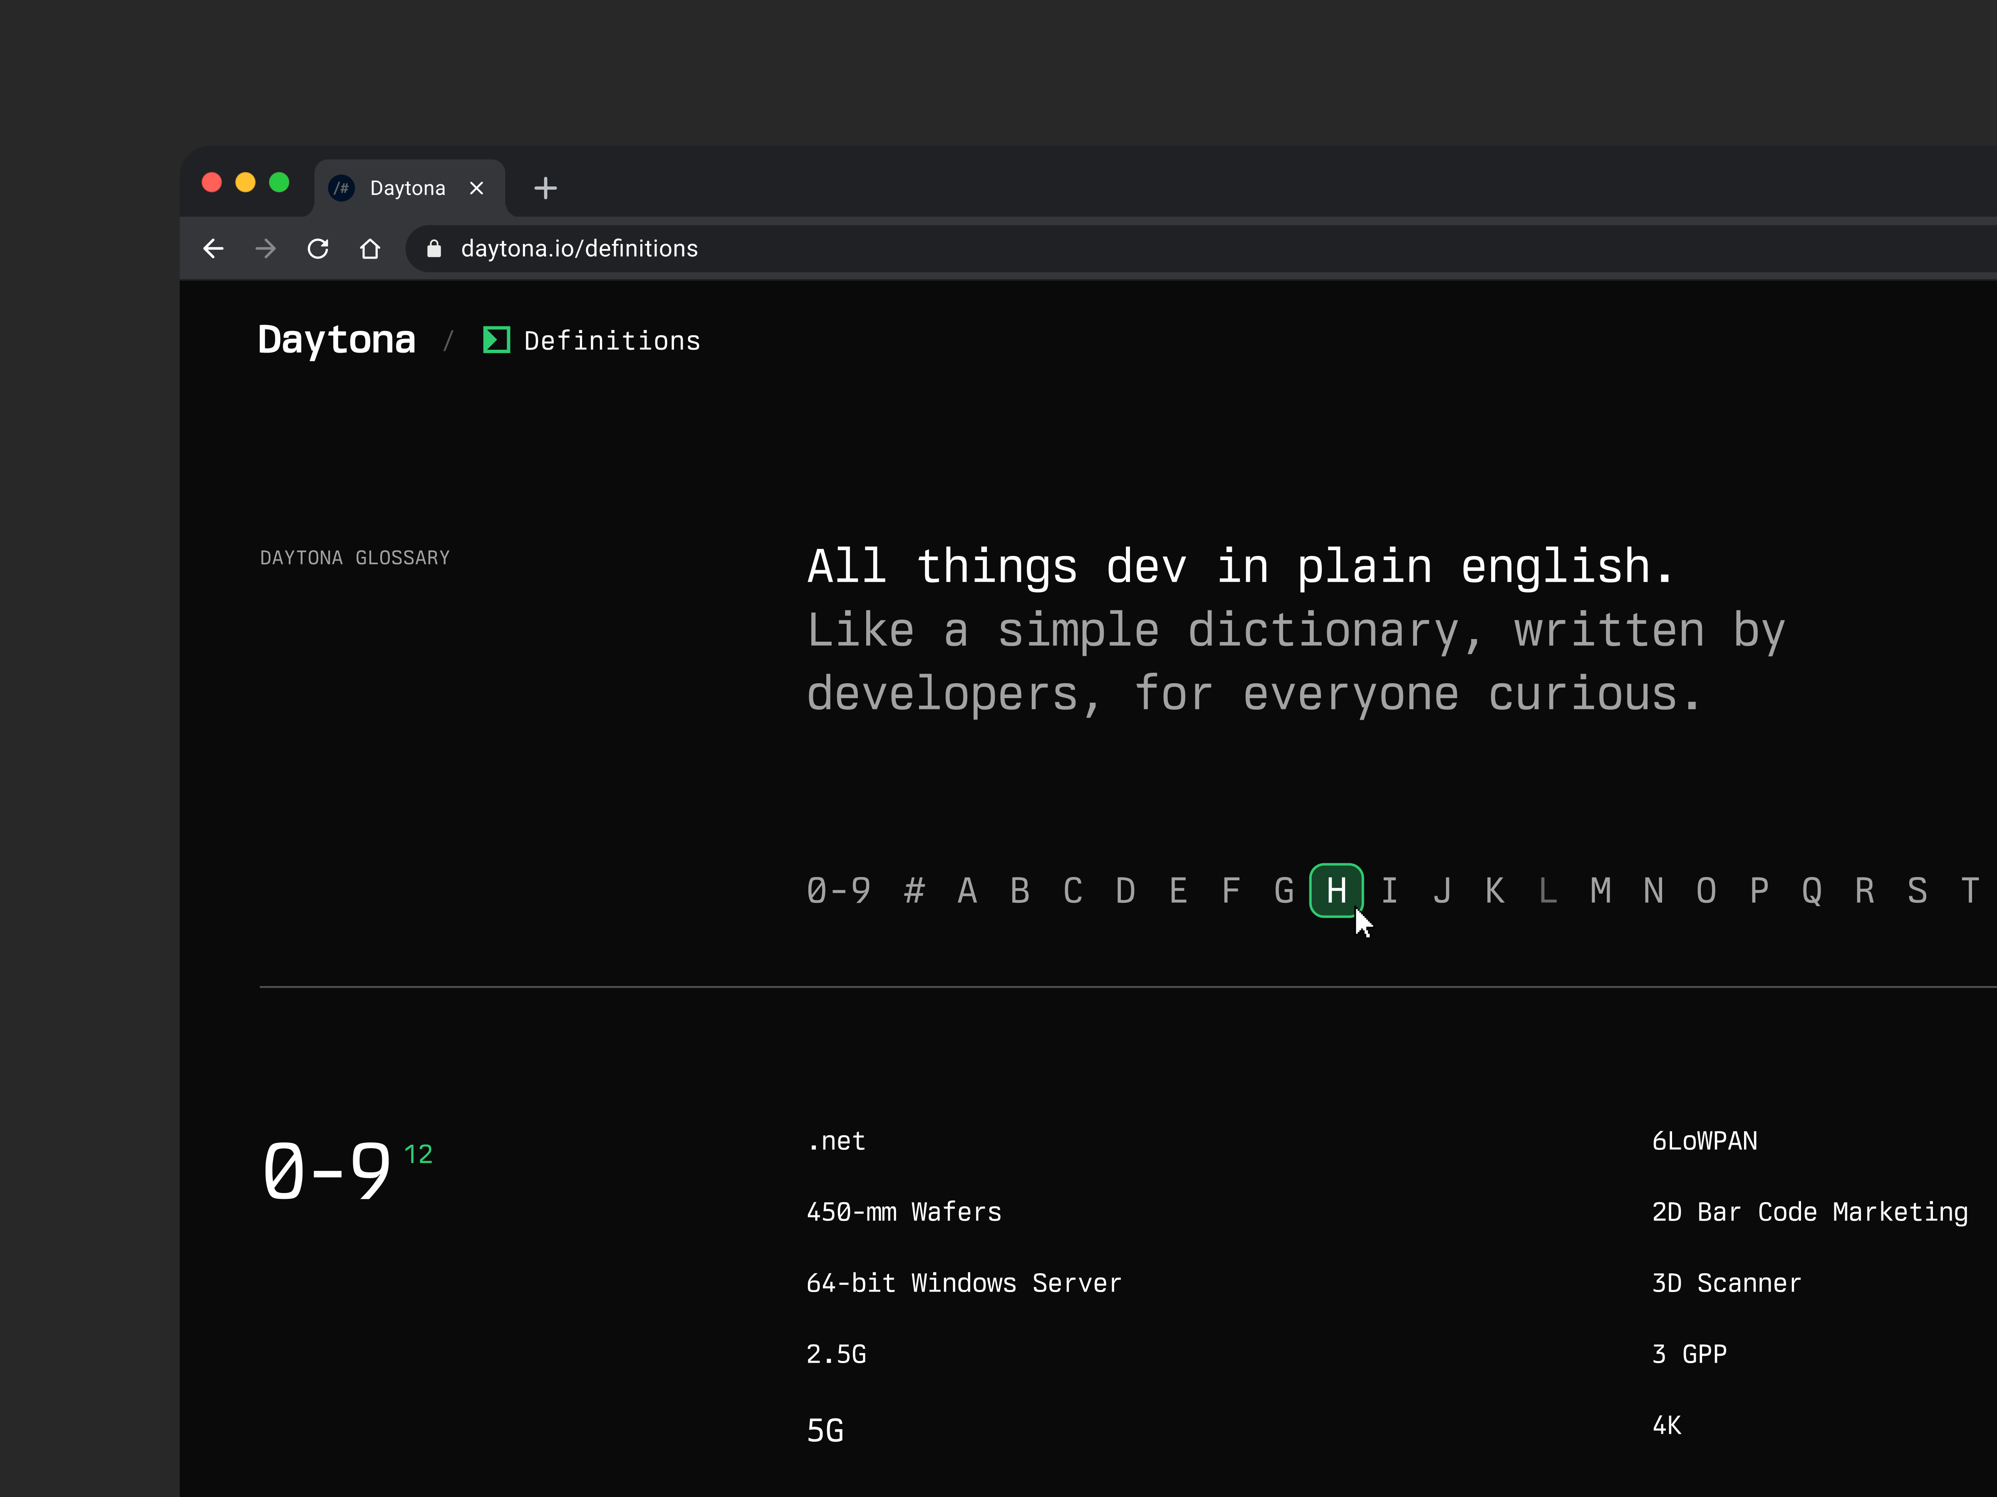Open the 4K definition
The width and height of the screenshot is (1997, 1497).
click(x=1667, y=1426)
